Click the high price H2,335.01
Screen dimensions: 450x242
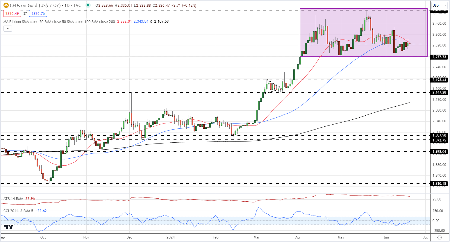point(124,5)
